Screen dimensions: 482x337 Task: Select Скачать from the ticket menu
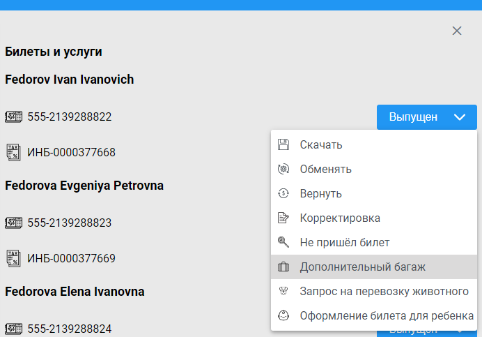tap(321, 145)
